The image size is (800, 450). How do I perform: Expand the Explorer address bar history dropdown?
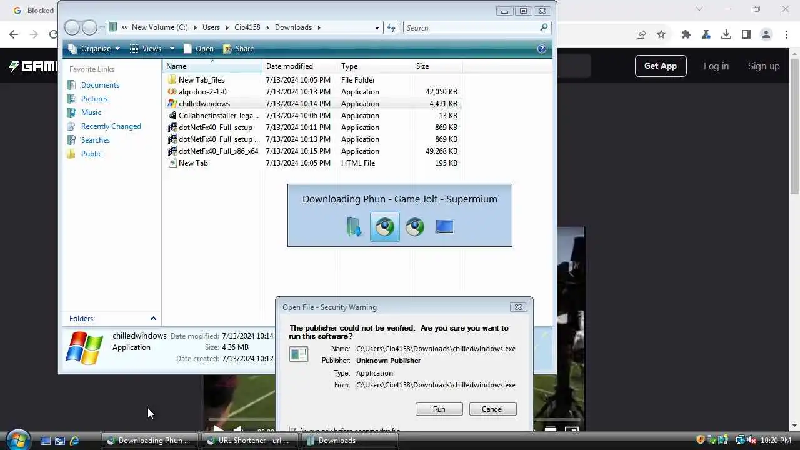point(377,27)
